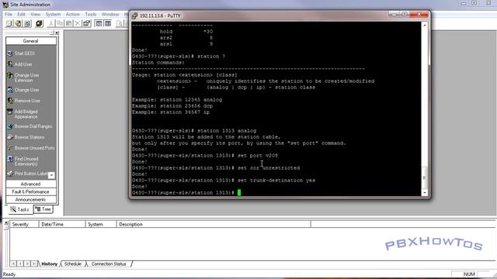Image resolution: width=497 pixels, height=279 pixels.
Task: Sort by the Date/Time column header
Action: 62,224
